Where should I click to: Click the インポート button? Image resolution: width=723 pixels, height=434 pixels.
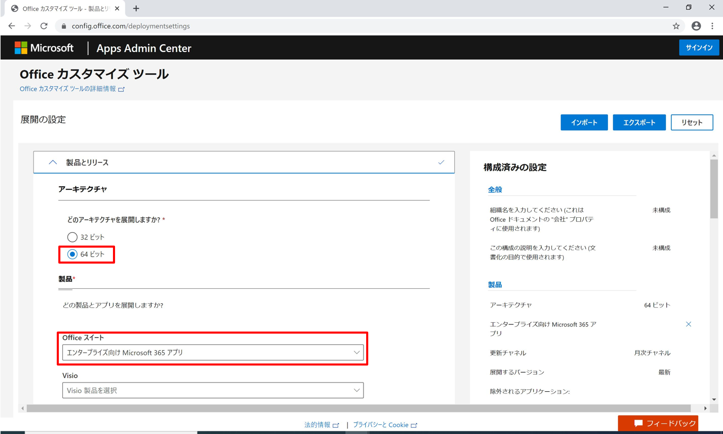point(584,123)
